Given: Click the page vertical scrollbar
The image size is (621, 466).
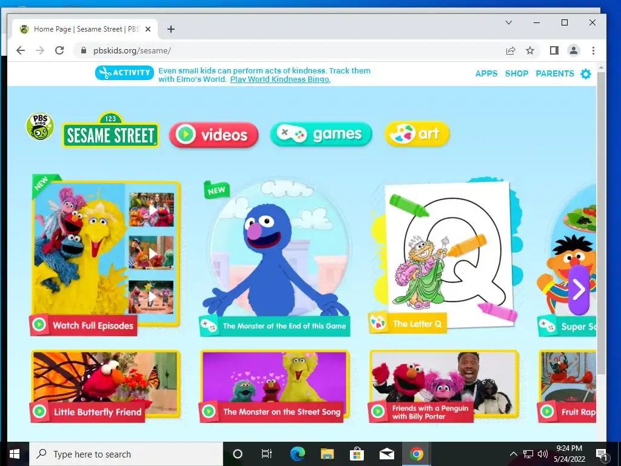Looking at the screenshot, I should click(601, 222).
